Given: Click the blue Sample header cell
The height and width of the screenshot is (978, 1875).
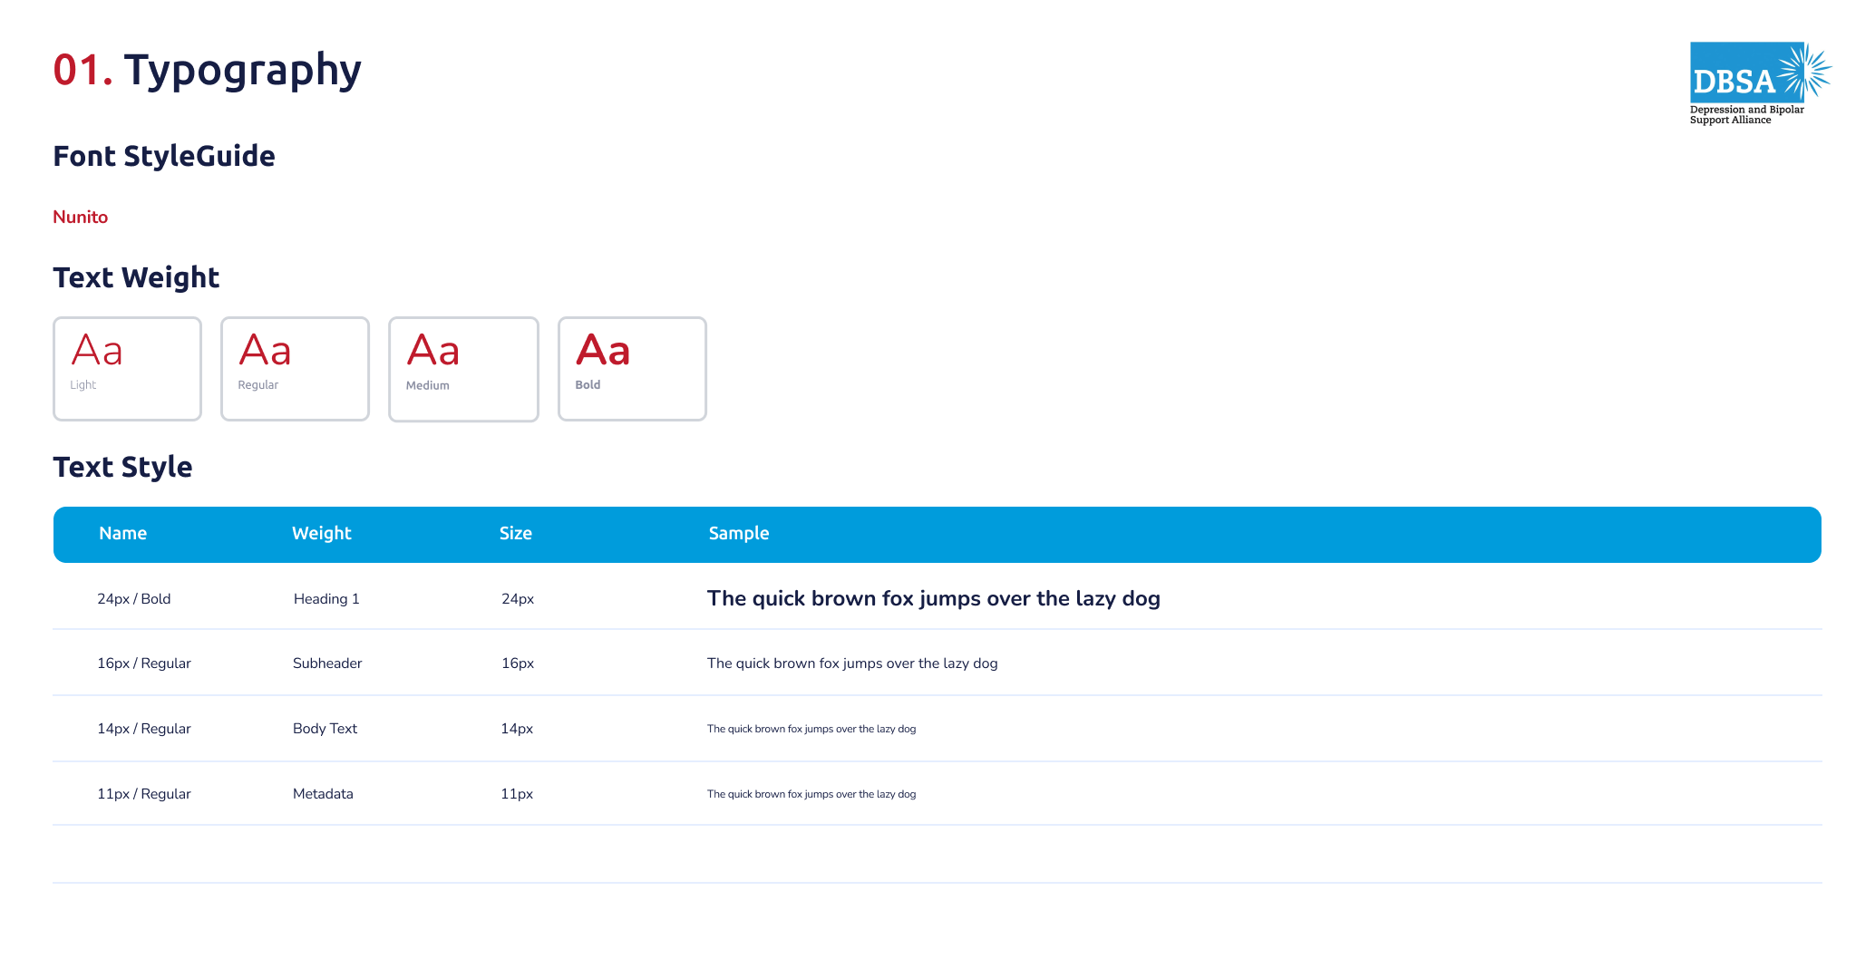Looking at the screenshot, I should (x=739, y=534).
